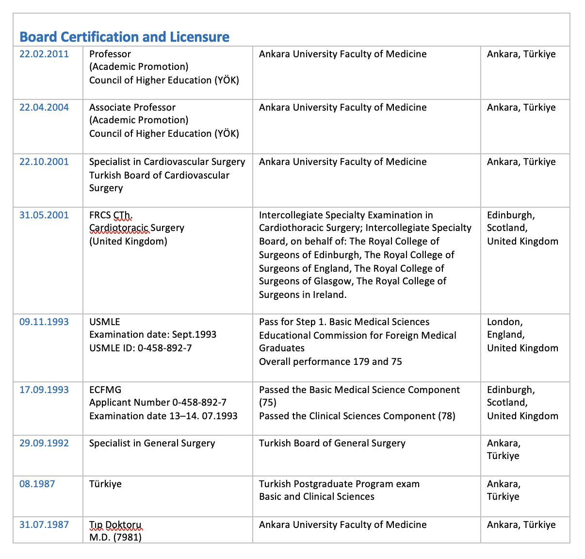Image resolution: width=585 pixels, height=559 pixels.
Task: Click 'Surgeons in Ireland.' text
Action: (303, 295)
